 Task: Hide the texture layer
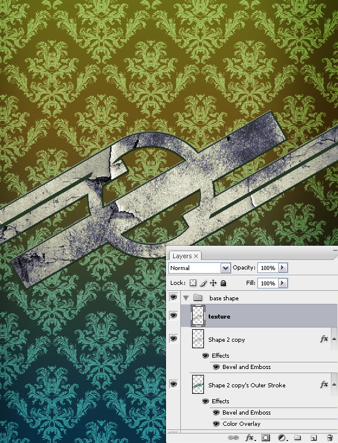coord(173,316)
